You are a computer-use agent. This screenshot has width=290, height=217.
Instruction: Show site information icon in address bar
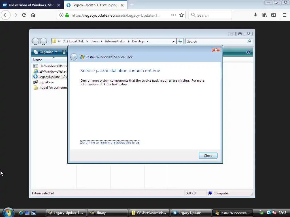tap(61, 15)
